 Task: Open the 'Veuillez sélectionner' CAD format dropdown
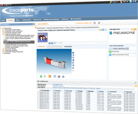coord(128,49)
